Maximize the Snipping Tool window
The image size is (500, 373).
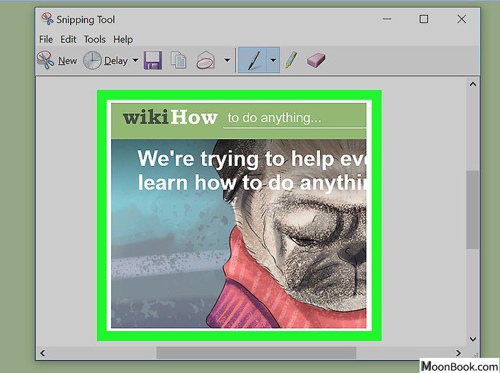(424, 19)
